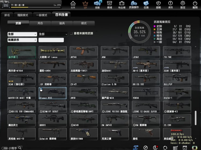Select the 聖手鷹刁 weapon card
This screenshot has width=201, height=150.
[x=21, y=52]
